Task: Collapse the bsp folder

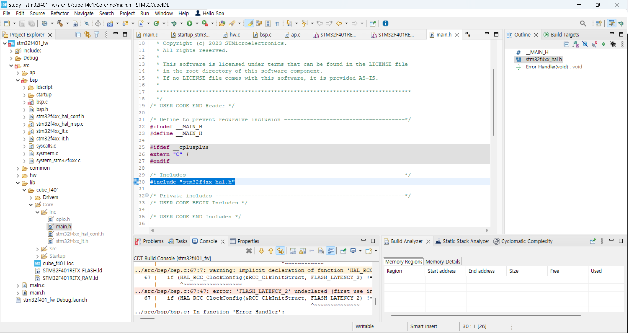Action: point(18,80)
